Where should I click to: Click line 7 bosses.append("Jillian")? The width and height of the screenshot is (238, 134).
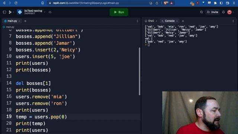48,36
